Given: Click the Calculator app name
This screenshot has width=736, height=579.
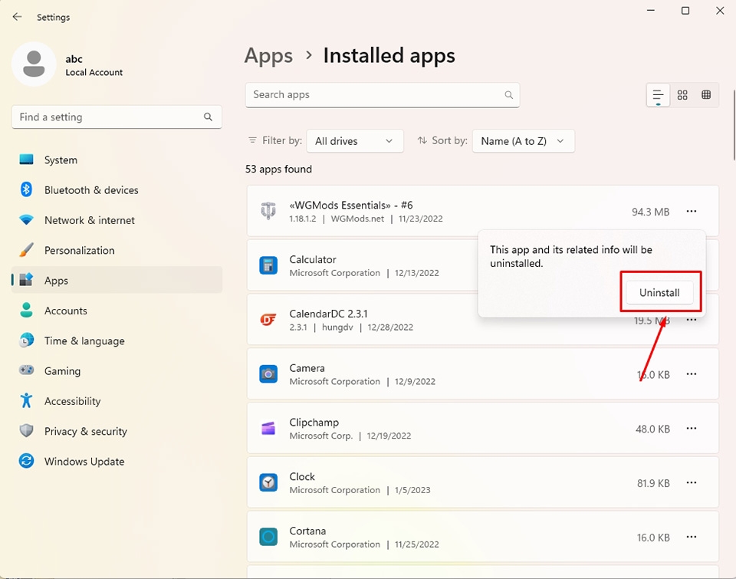Looking at the screenshot, I should click(313, 259).
